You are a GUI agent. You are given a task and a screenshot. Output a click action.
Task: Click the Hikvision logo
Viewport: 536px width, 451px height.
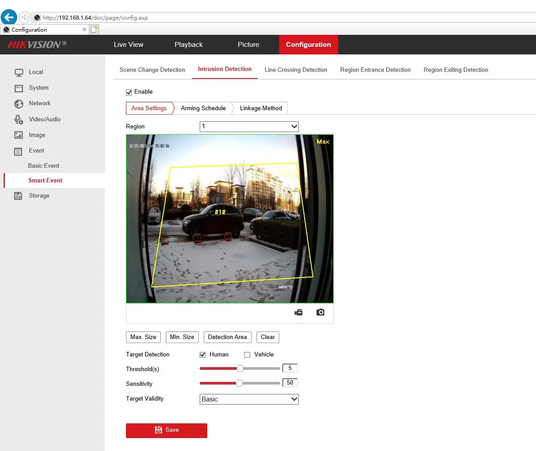click(37, 45)
